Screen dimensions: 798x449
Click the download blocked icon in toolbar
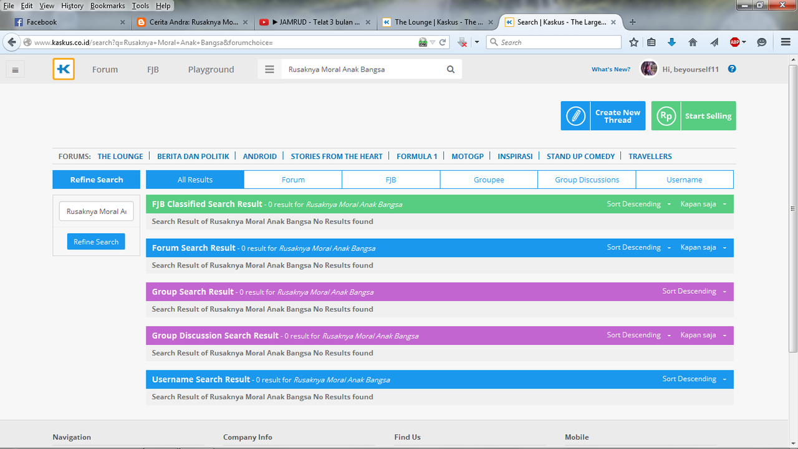(462, 42)
